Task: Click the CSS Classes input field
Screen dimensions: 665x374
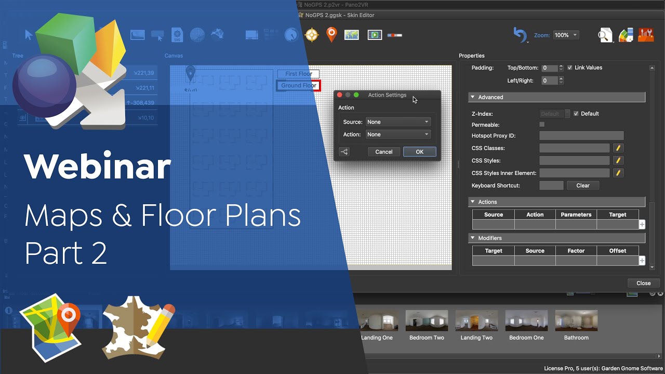Action: (x=575, y=148)
